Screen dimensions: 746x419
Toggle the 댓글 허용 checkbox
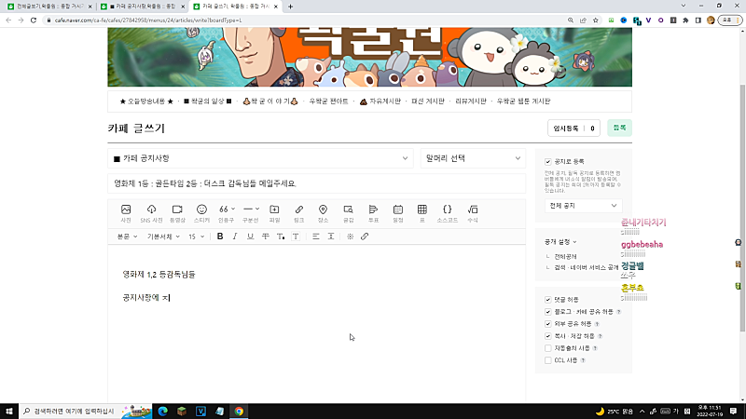[548, 300]
